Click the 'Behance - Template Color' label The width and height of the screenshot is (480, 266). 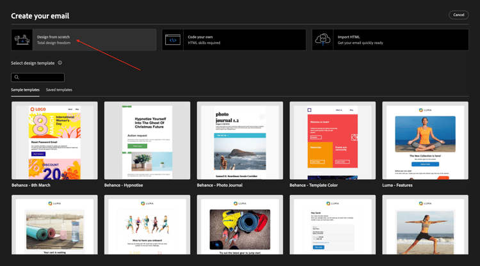tap(314, 185)
